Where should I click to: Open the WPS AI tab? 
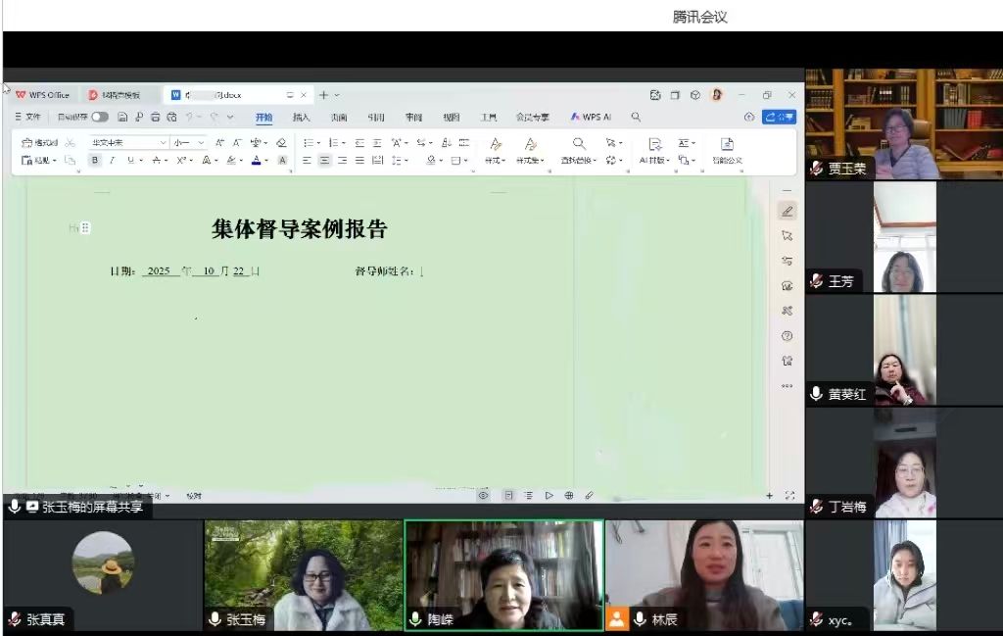point(591,118)
